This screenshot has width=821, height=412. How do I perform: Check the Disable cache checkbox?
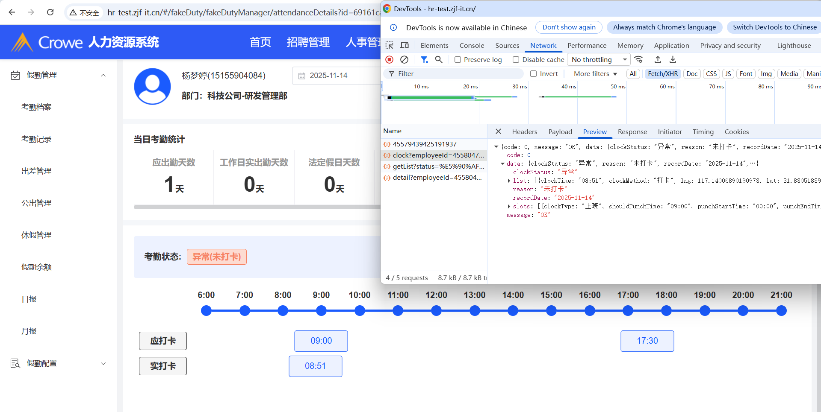point(516,60)
